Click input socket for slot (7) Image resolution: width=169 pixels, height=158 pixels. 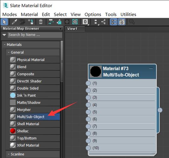(x=88, y=126)
